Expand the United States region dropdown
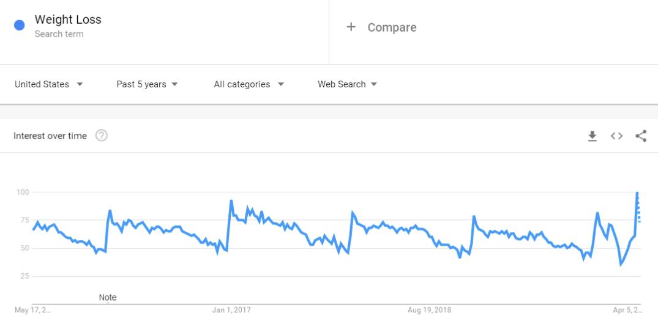The width and height of the screenshot is (658, 336). point(49,84)
